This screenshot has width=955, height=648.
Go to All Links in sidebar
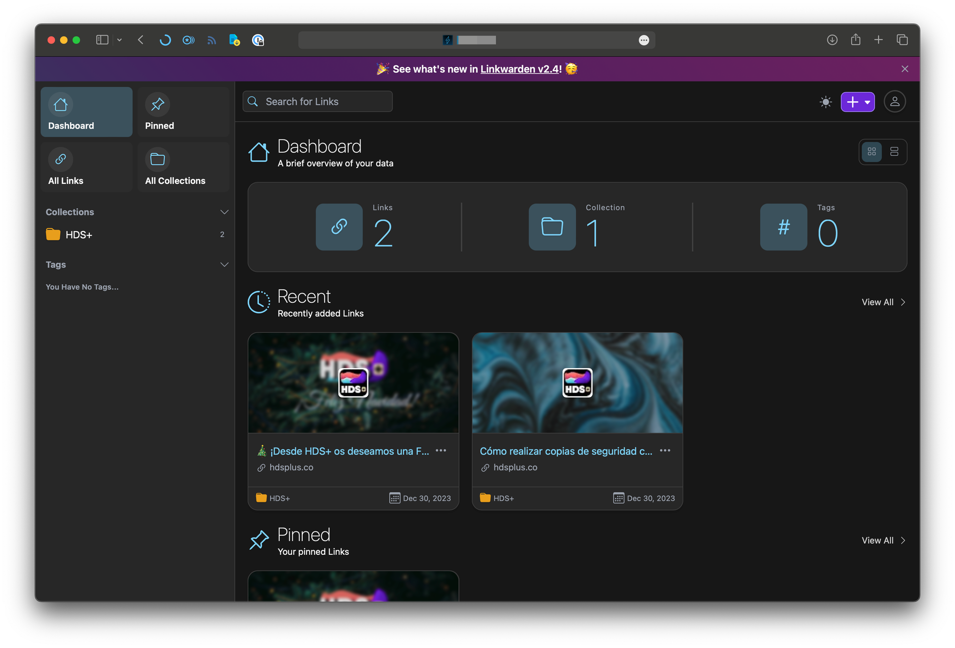pos(86,167)
